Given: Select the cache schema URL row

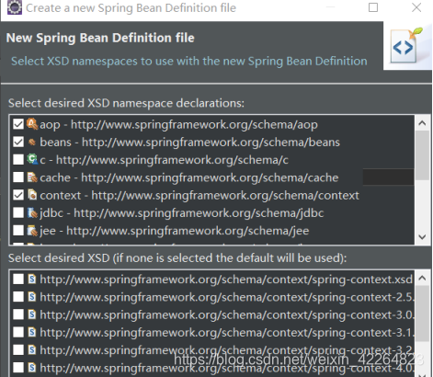Looking at the screenshot, I should pos(189,177).
